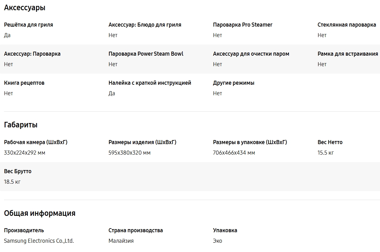The height and width of the screenshot is (252, 380).
Task: Click Аксессуар для очистки паром label
Action: pyautogui.click(x=251, y=54)
